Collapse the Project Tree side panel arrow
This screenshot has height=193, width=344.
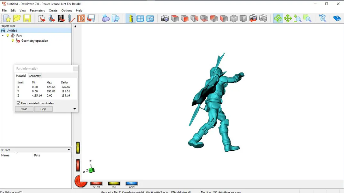point(75,26)
